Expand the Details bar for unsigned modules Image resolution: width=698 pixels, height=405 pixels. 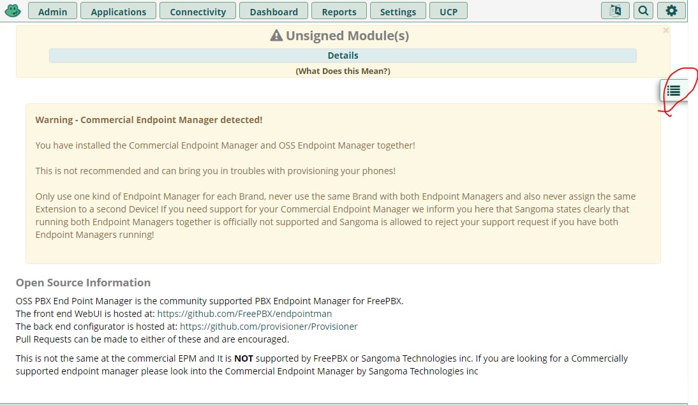click(343, 55)
